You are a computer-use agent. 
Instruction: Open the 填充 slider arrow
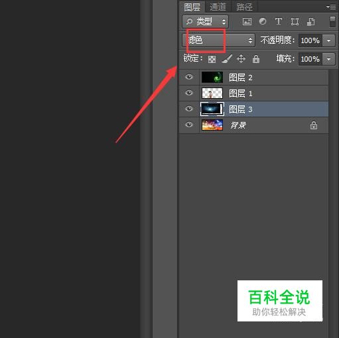coord(328,59)
